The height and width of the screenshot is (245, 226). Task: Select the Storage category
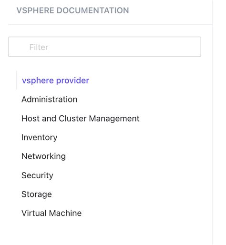[x=37, y=194]
